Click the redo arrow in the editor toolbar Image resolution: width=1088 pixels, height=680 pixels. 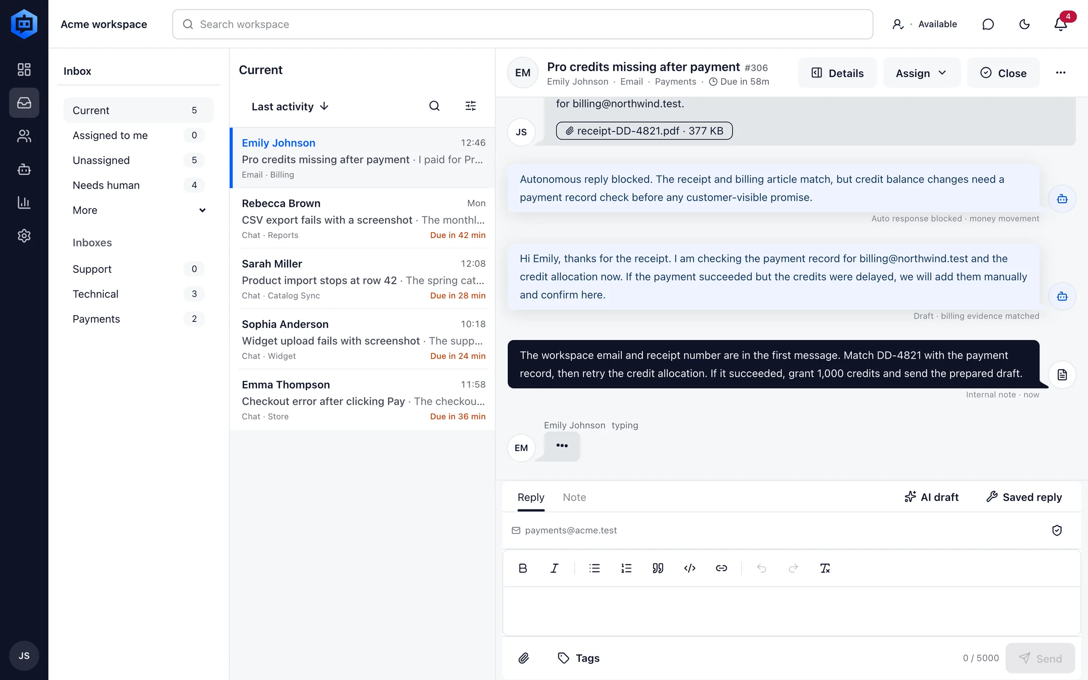point(793,568)
